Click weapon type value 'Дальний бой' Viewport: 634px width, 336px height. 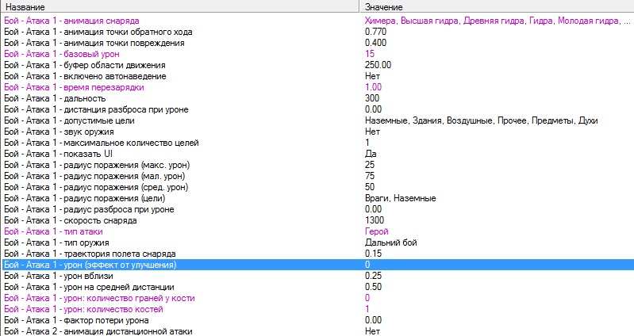390,242
